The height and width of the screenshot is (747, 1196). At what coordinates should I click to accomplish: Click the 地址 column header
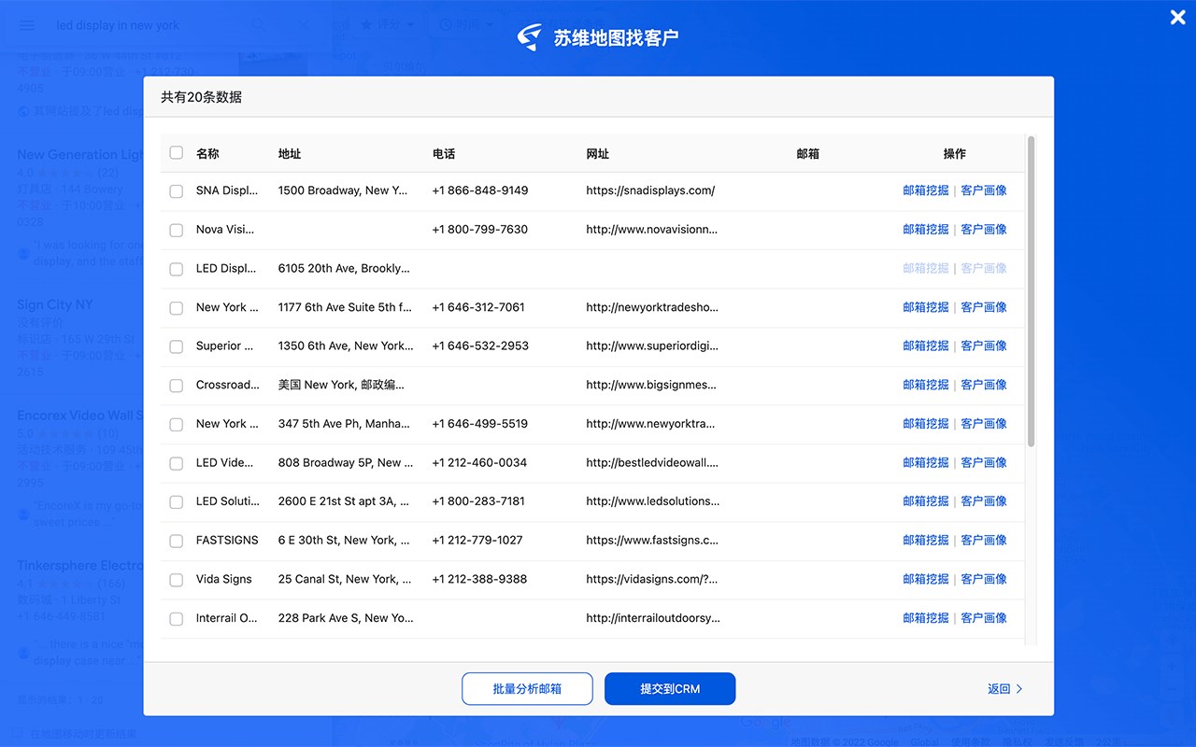tap(290, 153)
